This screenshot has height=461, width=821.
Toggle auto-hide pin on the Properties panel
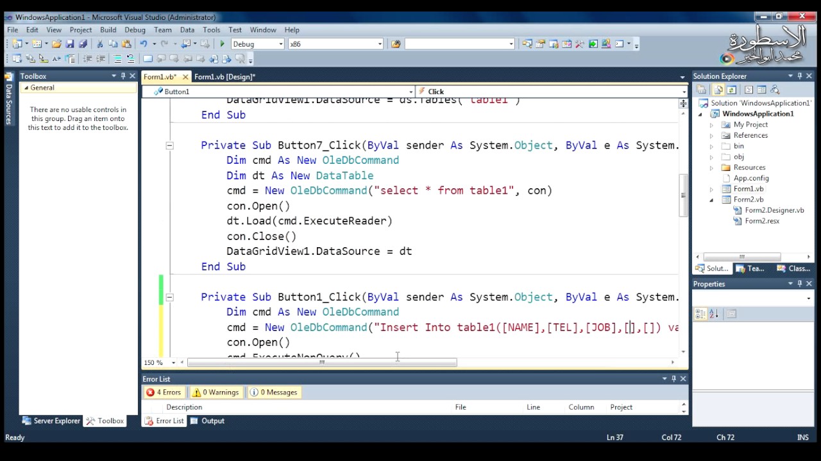tap(799, 284)
